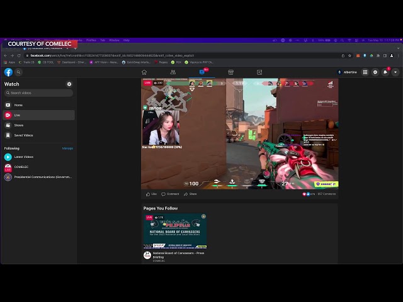Screen dimensions: 403x302
Task: Click the share page icon in address bar
Action: click(343, 55)
